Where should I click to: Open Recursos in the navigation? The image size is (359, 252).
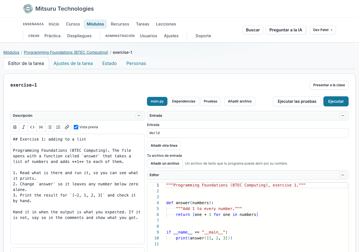pos(120,24)
